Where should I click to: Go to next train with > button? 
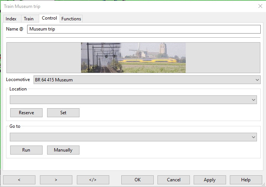point(56,180)
